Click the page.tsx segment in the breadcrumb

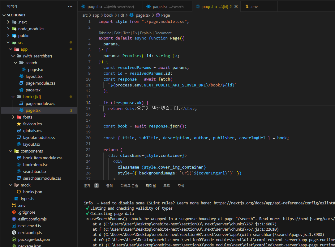143,15
